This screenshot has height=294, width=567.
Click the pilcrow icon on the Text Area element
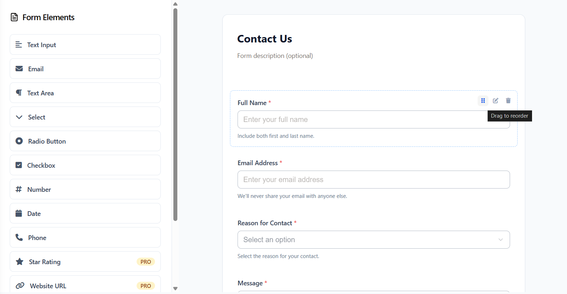pyautogui.click(x=19, y=92)
